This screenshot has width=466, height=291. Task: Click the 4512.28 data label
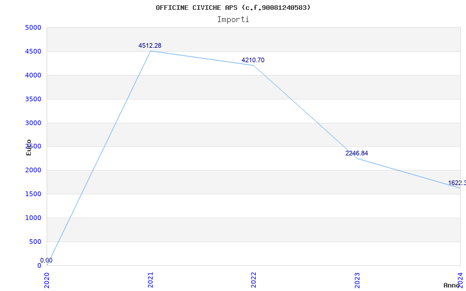pos(150,46)
